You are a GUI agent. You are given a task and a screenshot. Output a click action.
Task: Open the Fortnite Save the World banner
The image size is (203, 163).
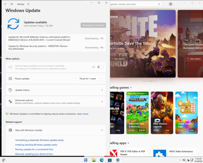pyautogui.click(x=143, y=44)
